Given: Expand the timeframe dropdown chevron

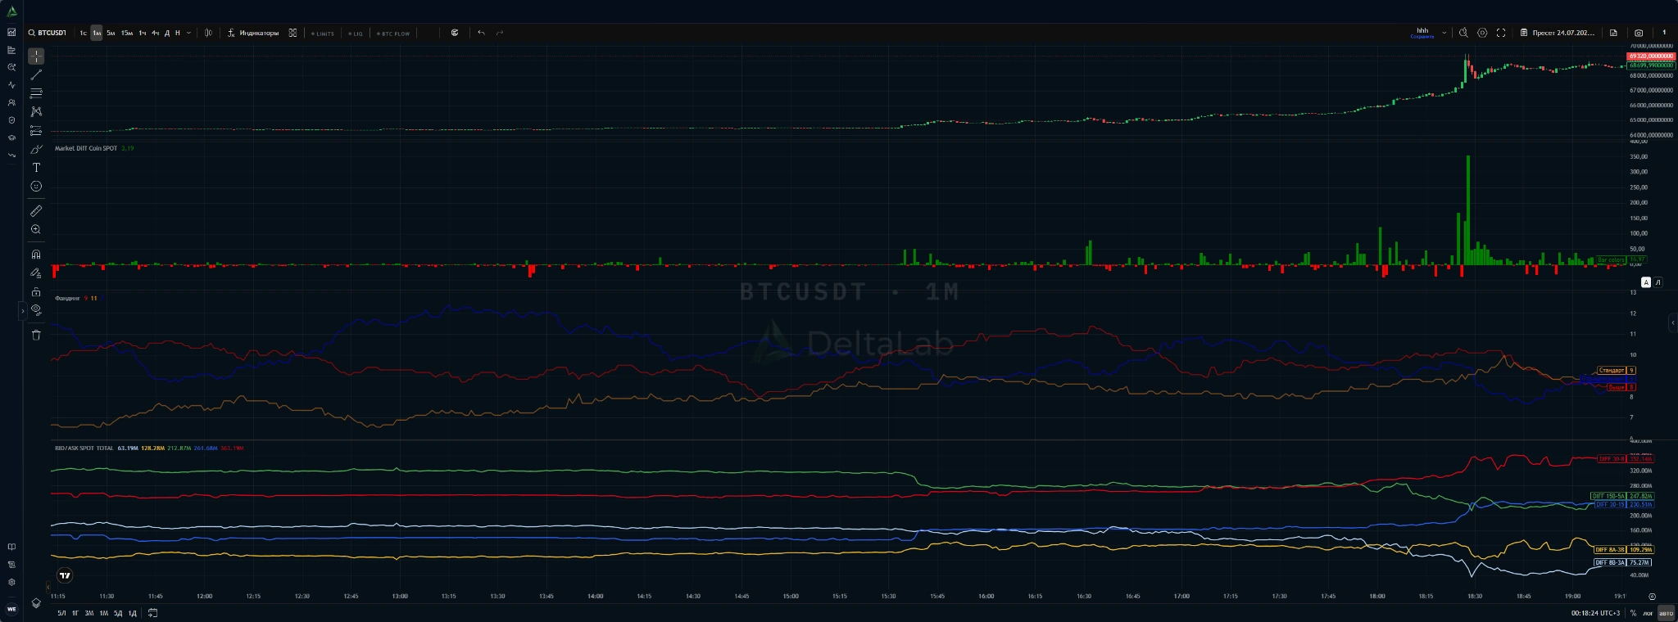Looking at the screenshot, I should click(189, 33).
